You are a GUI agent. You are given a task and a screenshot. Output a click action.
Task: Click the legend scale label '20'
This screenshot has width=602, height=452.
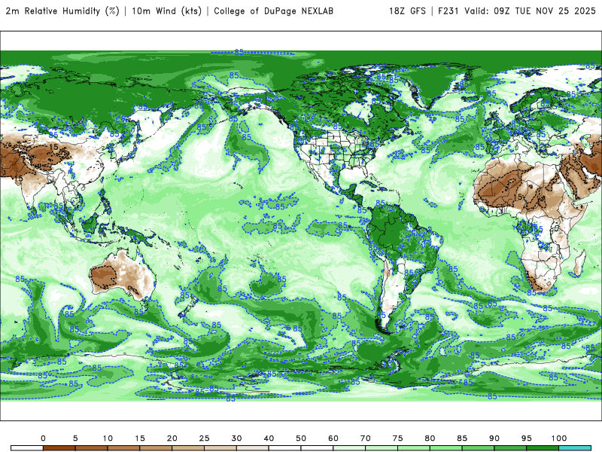pyautogui.click(x=172, y=438)
